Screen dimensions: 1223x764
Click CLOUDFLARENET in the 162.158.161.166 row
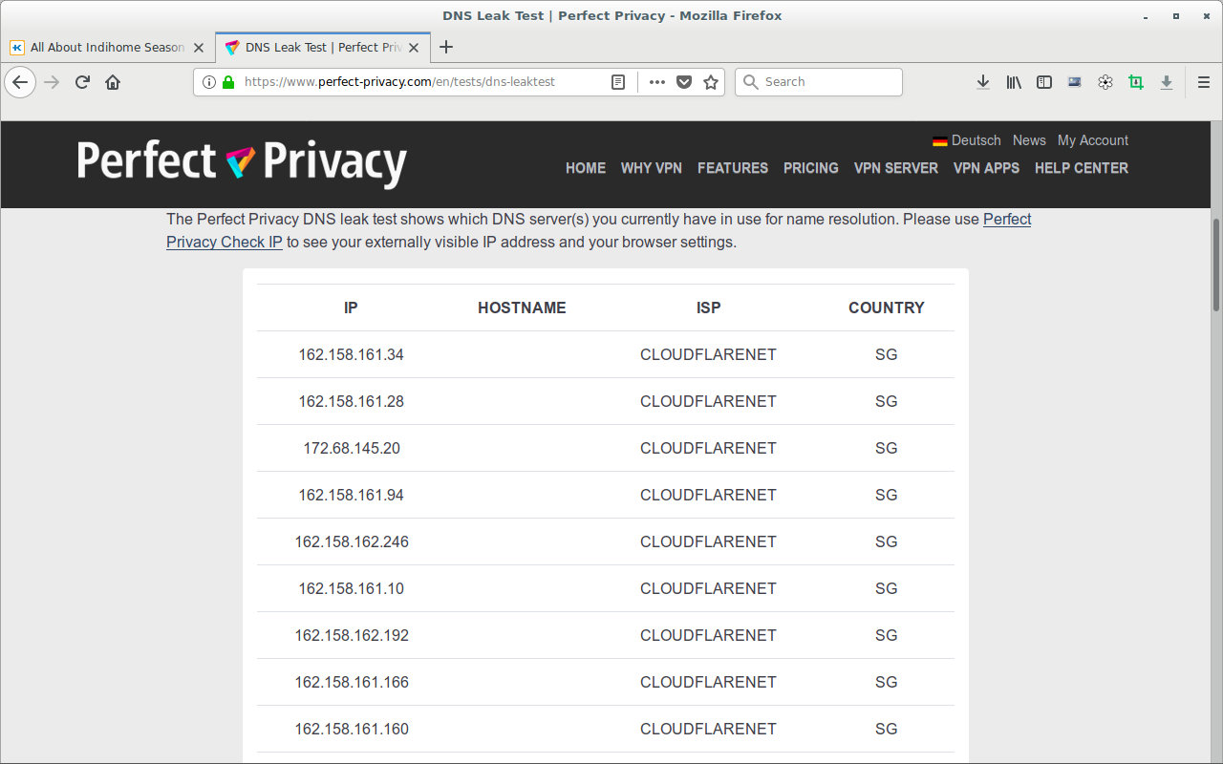coord(709,682)
